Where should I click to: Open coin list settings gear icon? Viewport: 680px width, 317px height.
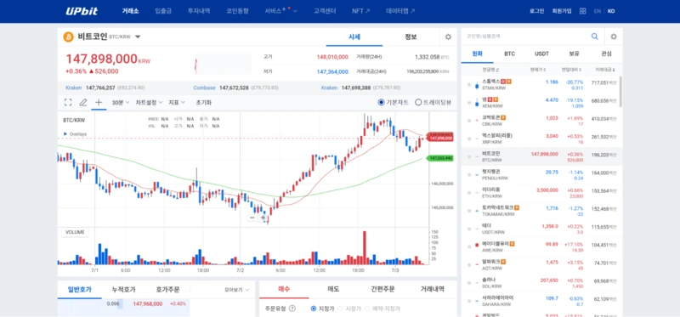point(613,37)
